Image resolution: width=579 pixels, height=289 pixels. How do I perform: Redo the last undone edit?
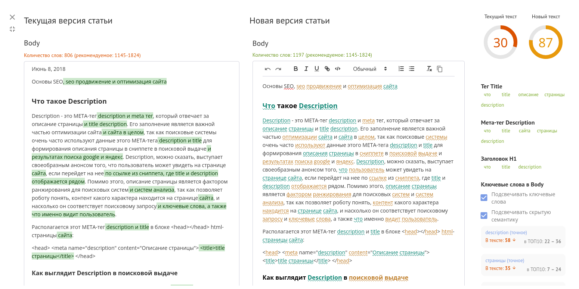tap(278, 69)
